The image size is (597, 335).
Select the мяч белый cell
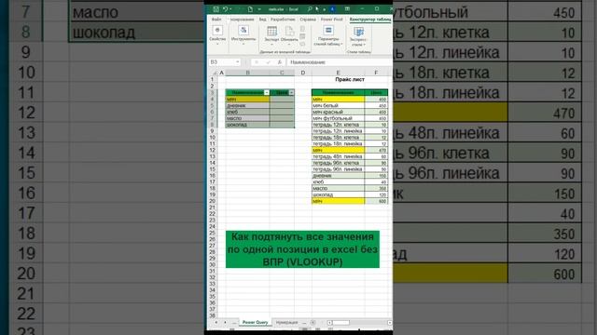click(x=338, y=105)
